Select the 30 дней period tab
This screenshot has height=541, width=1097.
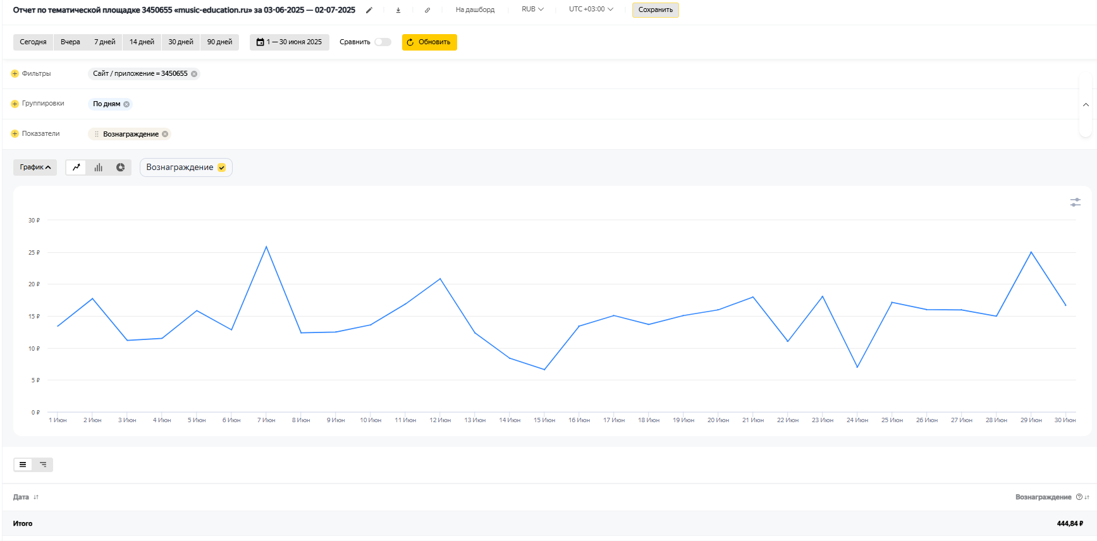181,42
